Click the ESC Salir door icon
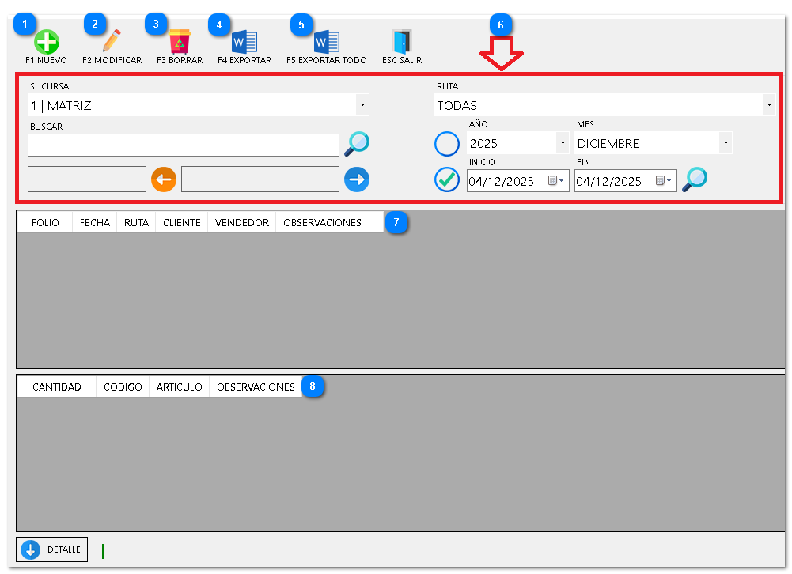792x574 pixels. click(x=402, y=42)
